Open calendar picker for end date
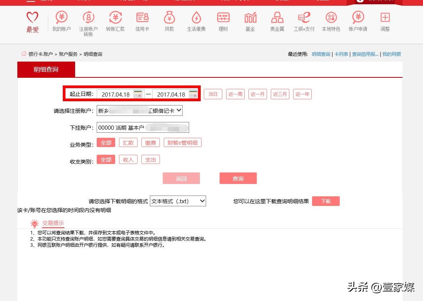The width and height of the screenshot is (423, 301). click(x=193, y=94)
